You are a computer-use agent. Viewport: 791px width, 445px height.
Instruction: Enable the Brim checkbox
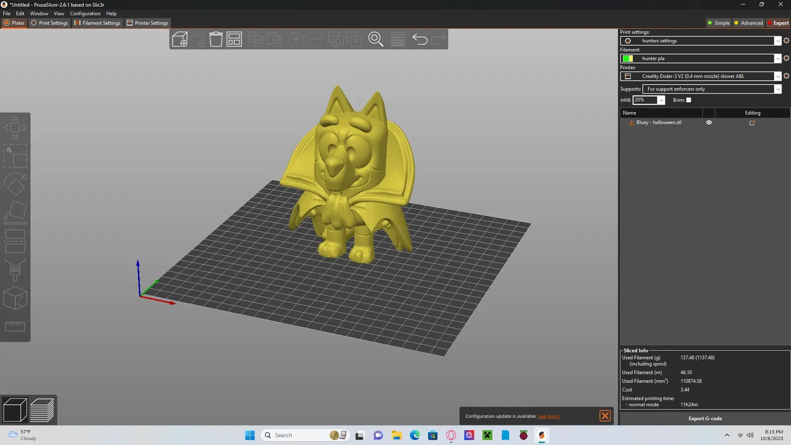pos(689,100)
